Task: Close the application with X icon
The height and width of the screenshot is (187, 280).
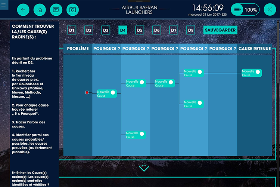Action: (x=270, y=10)
